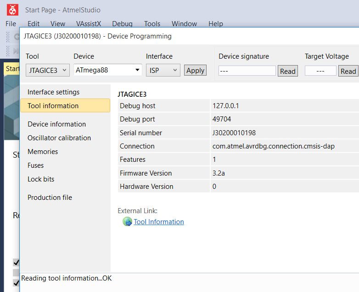Open the VAssistX menu

[x=89, y=23]
